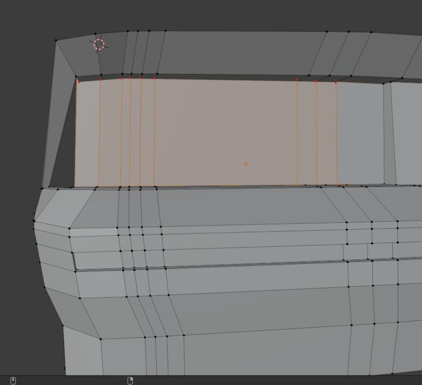Click the orange pivot dot at the selection center

click(x=246, y=164)
